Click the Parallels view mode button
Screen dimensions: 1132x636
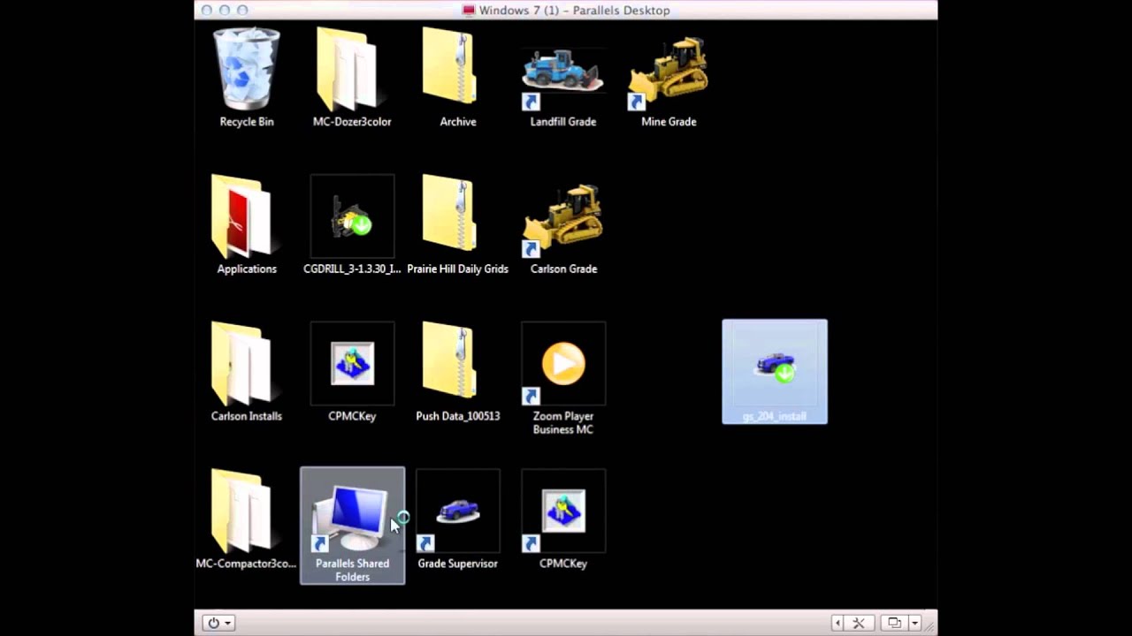click(x=894, y=623)
